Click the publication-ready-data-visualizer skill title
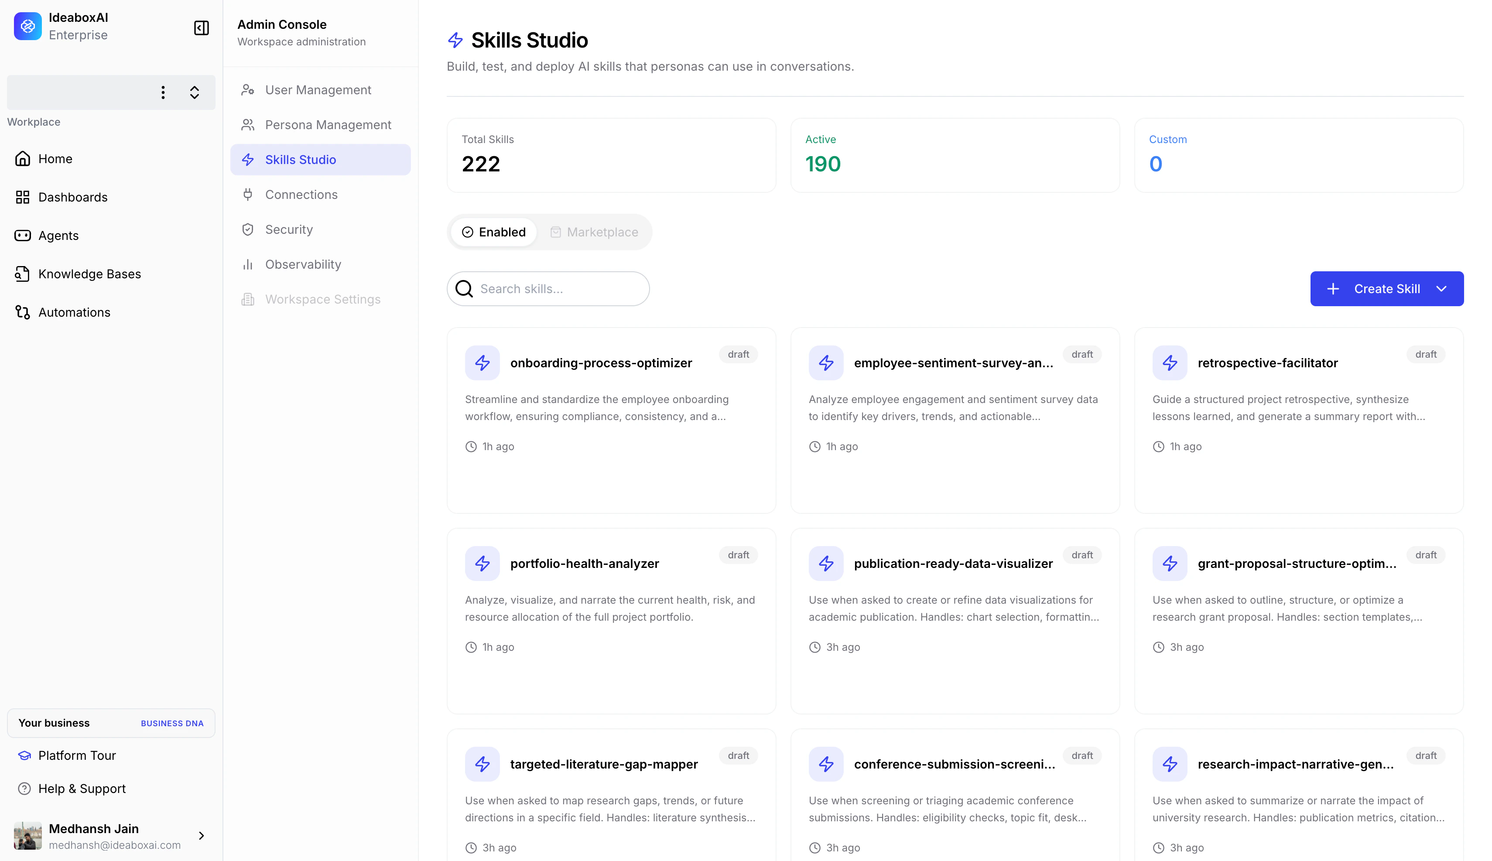Image resolution: width=1492 pixels, height=861 pixels. 953,563
